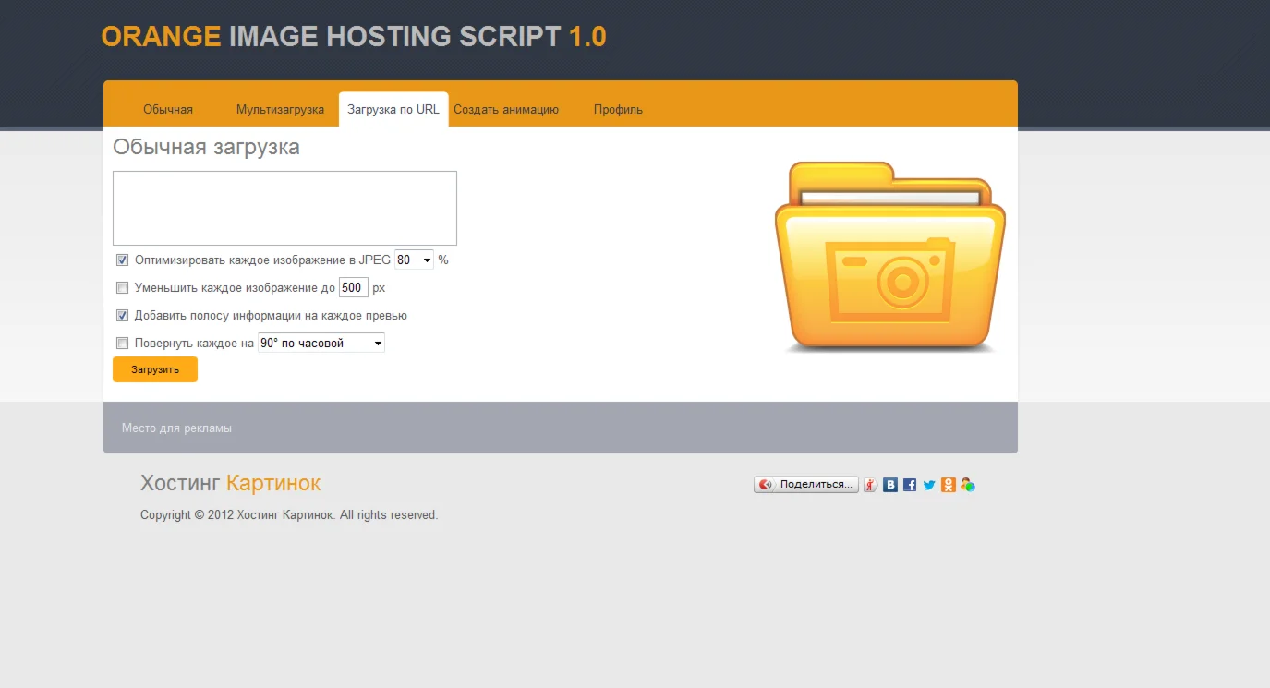The width and height of the screenshot is (1270, 688).
Task: Share the page on Odnoklassniki
Action: [x=949, y=485]
